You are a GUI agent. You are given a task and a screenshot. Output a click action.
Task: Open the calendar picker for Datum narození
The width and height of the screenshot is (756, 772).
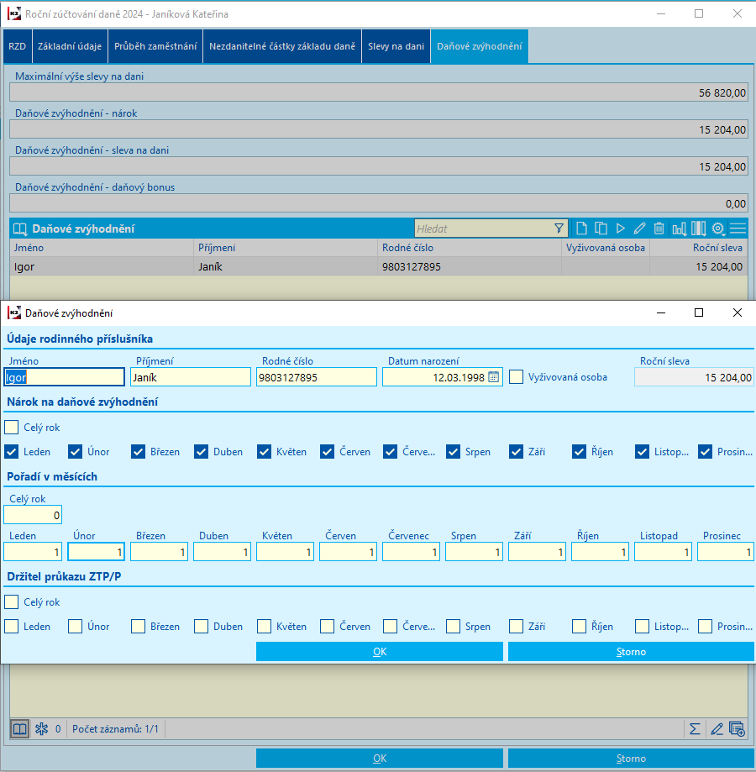[x=493, y=377]
